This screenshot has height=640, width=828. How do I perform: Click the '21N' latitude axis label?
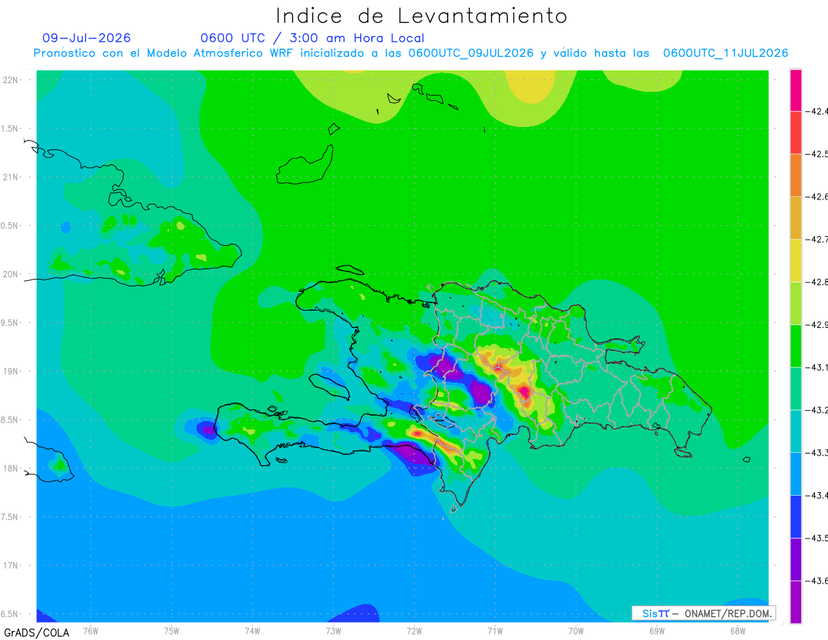click(10, 177)
